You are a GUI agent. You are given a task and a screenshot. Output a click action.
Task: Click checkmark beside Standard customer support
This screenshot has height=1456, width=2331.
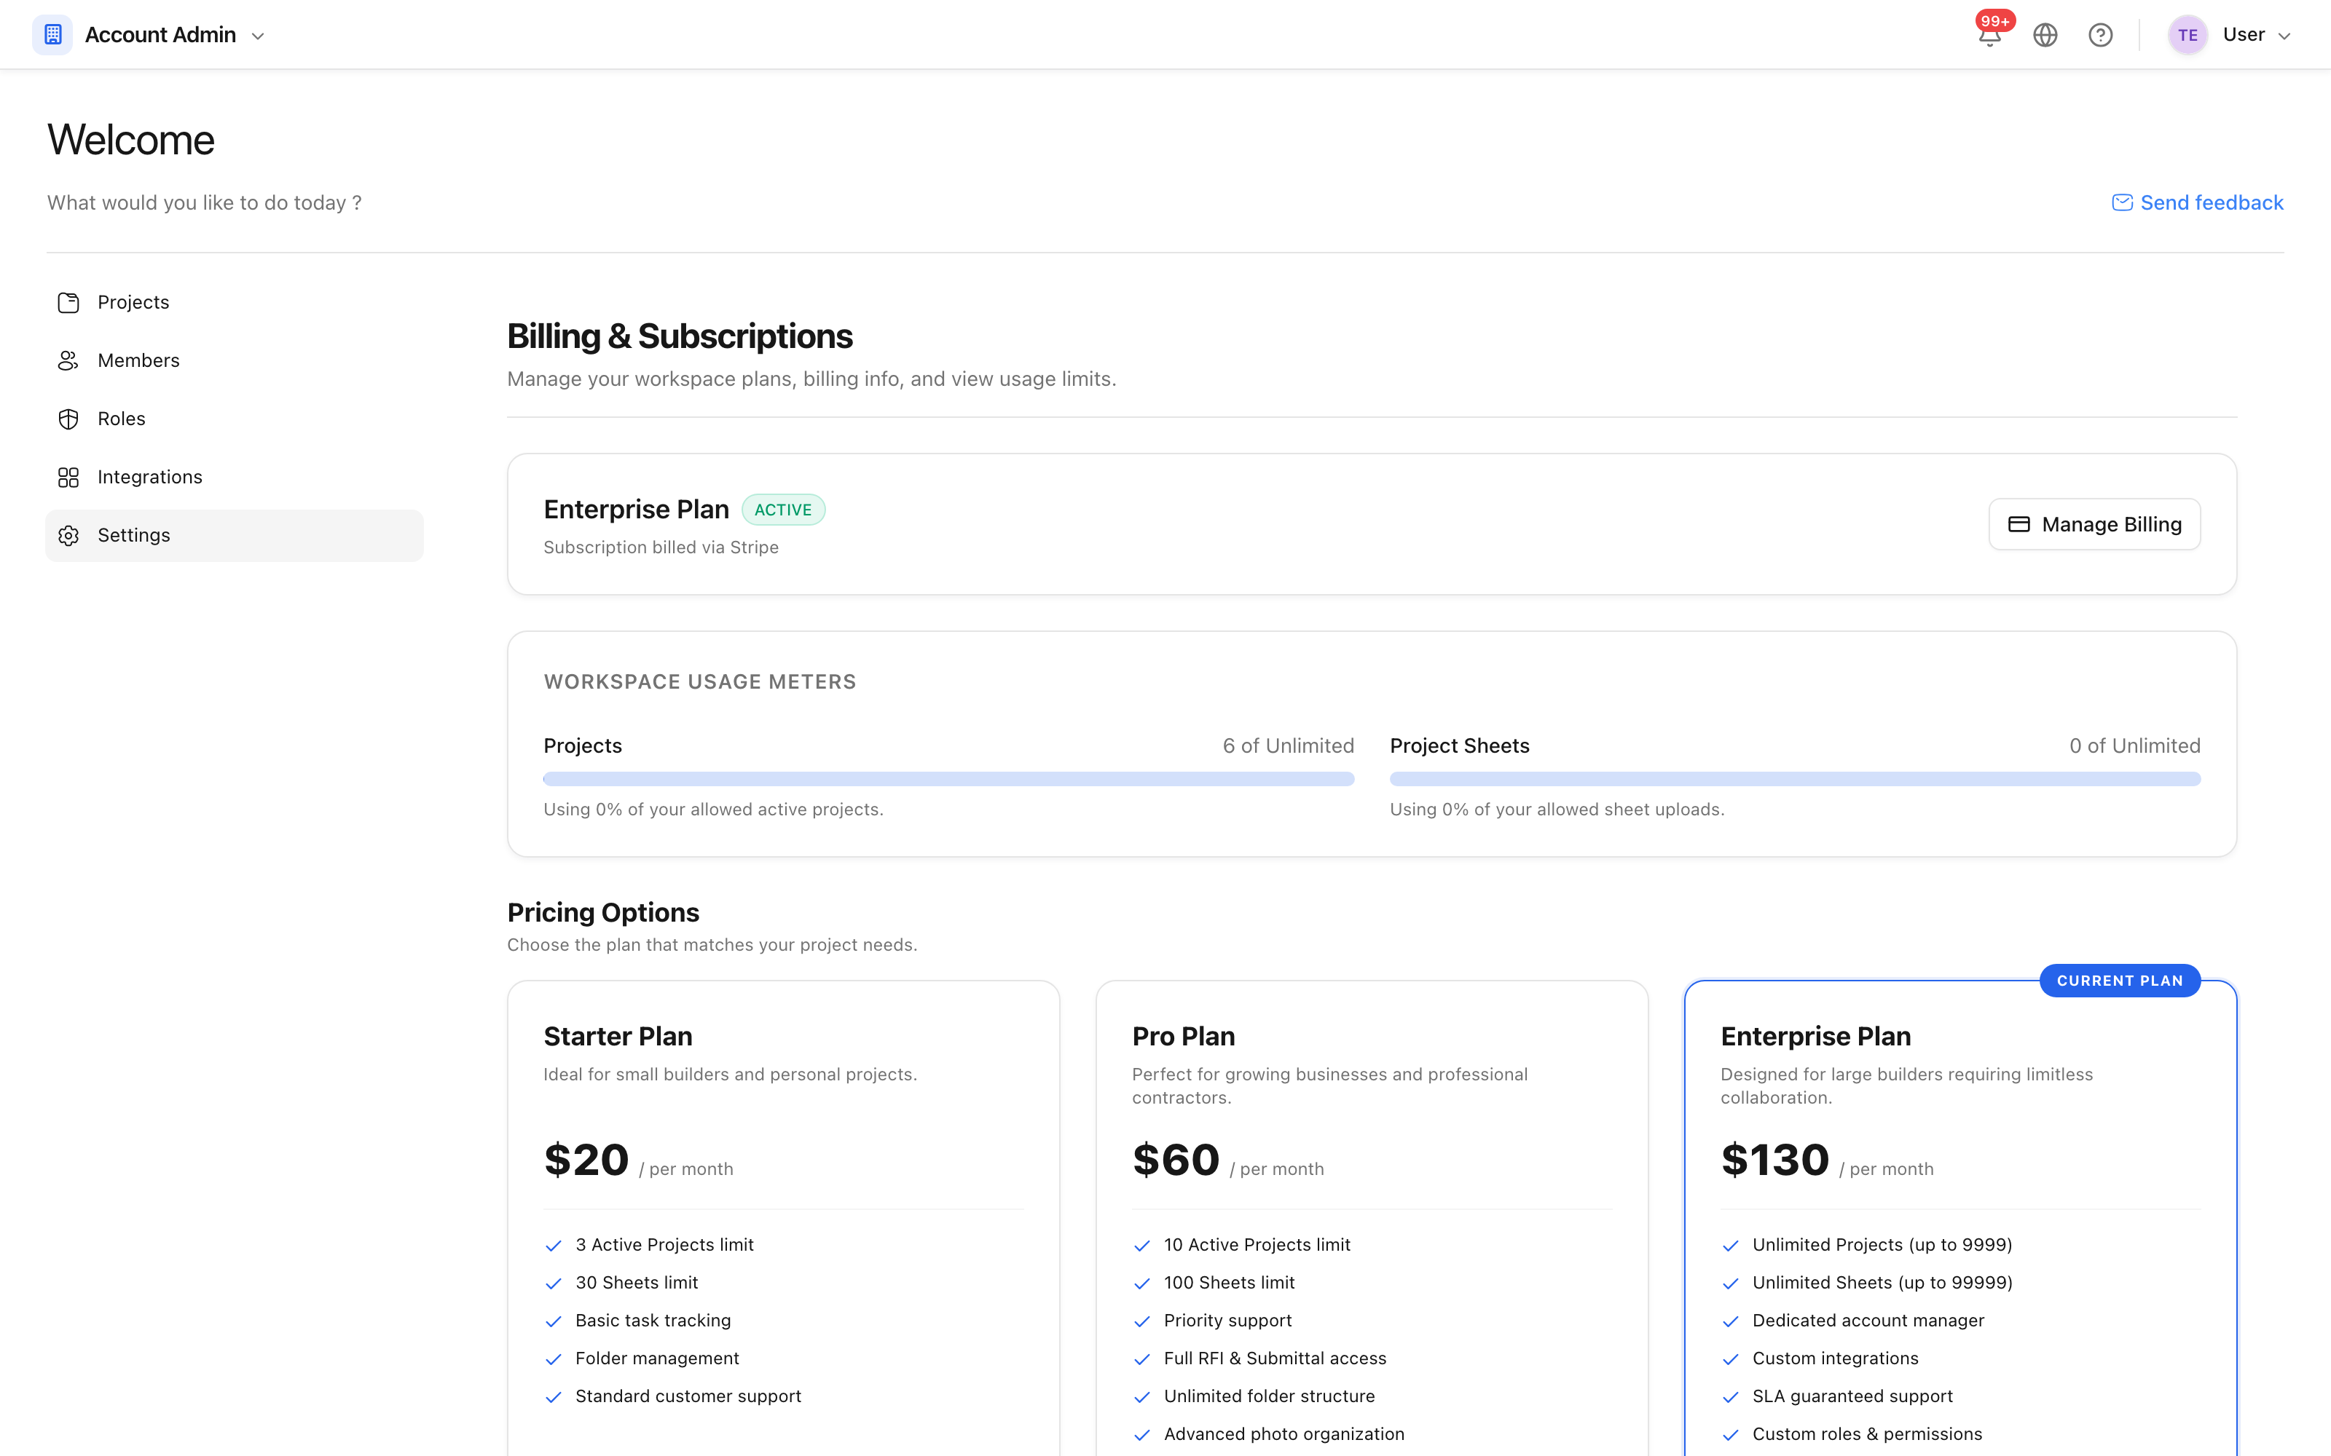553,1397
